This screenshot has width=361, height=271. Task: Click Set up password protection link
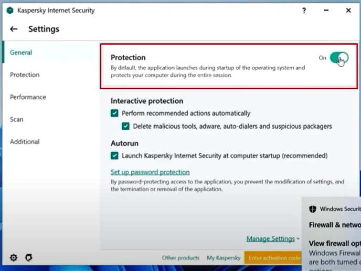[x=150, y=172]
